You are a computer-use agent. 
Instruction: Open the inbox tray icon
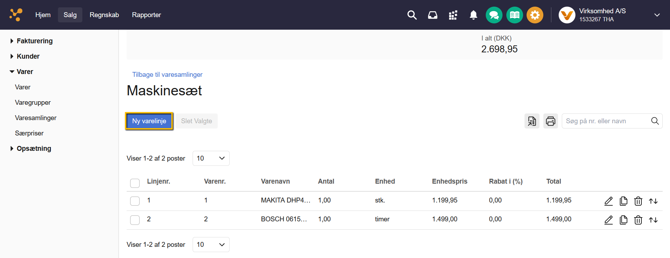[x=432, y=15]
